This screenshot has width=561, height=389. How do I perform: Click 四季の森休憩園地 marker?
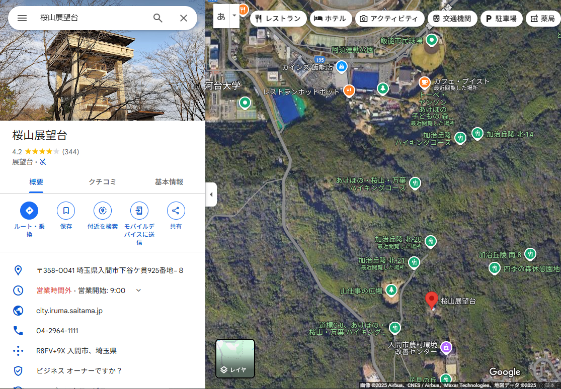495,268
